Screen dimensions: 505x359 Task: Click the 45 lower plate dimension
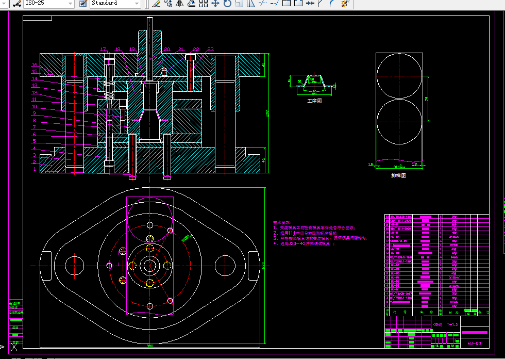(x=263, y=160)
